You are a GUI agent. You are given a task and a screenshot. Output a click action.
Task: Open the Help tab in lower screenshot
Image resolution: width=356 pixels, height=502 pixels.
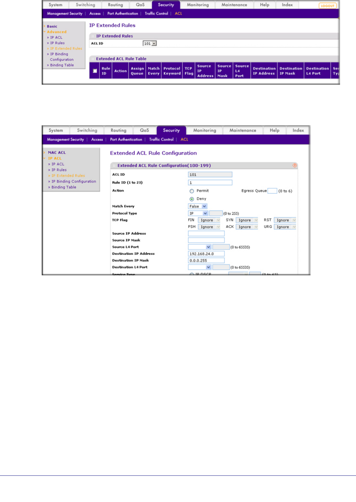pyautogui.click(x=274, y=130)
